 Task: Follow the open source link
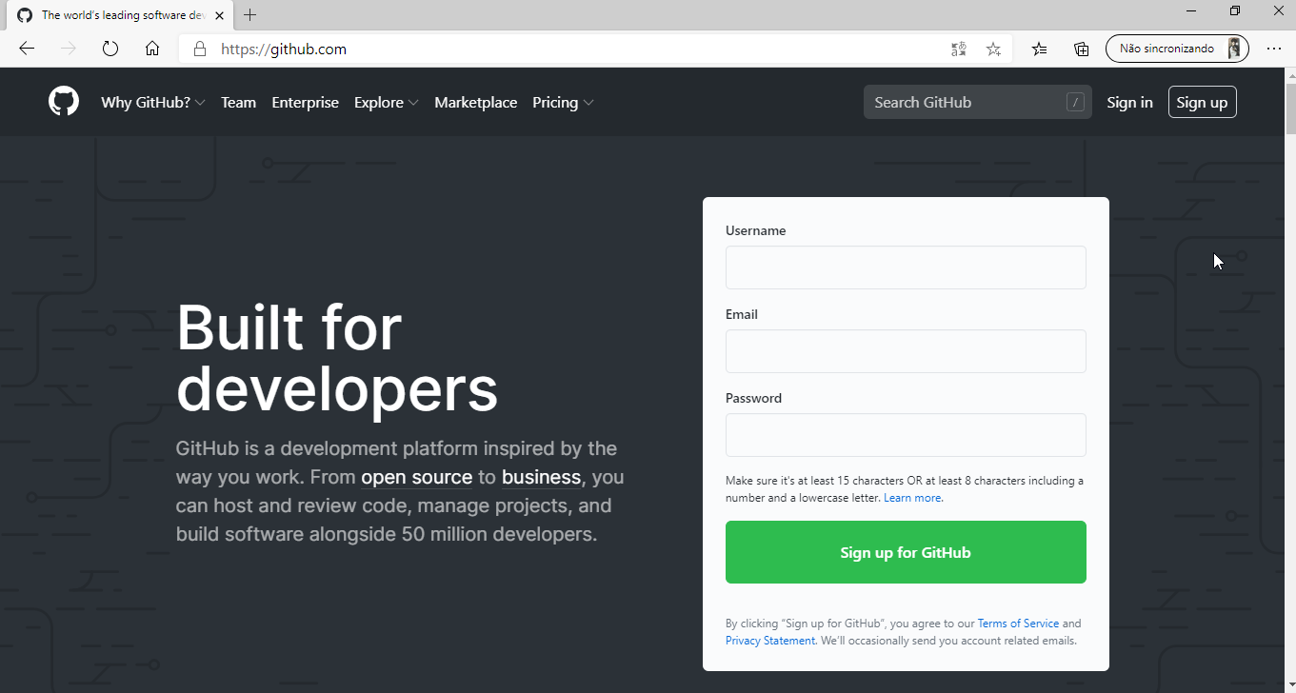click(x=416, y=477)
